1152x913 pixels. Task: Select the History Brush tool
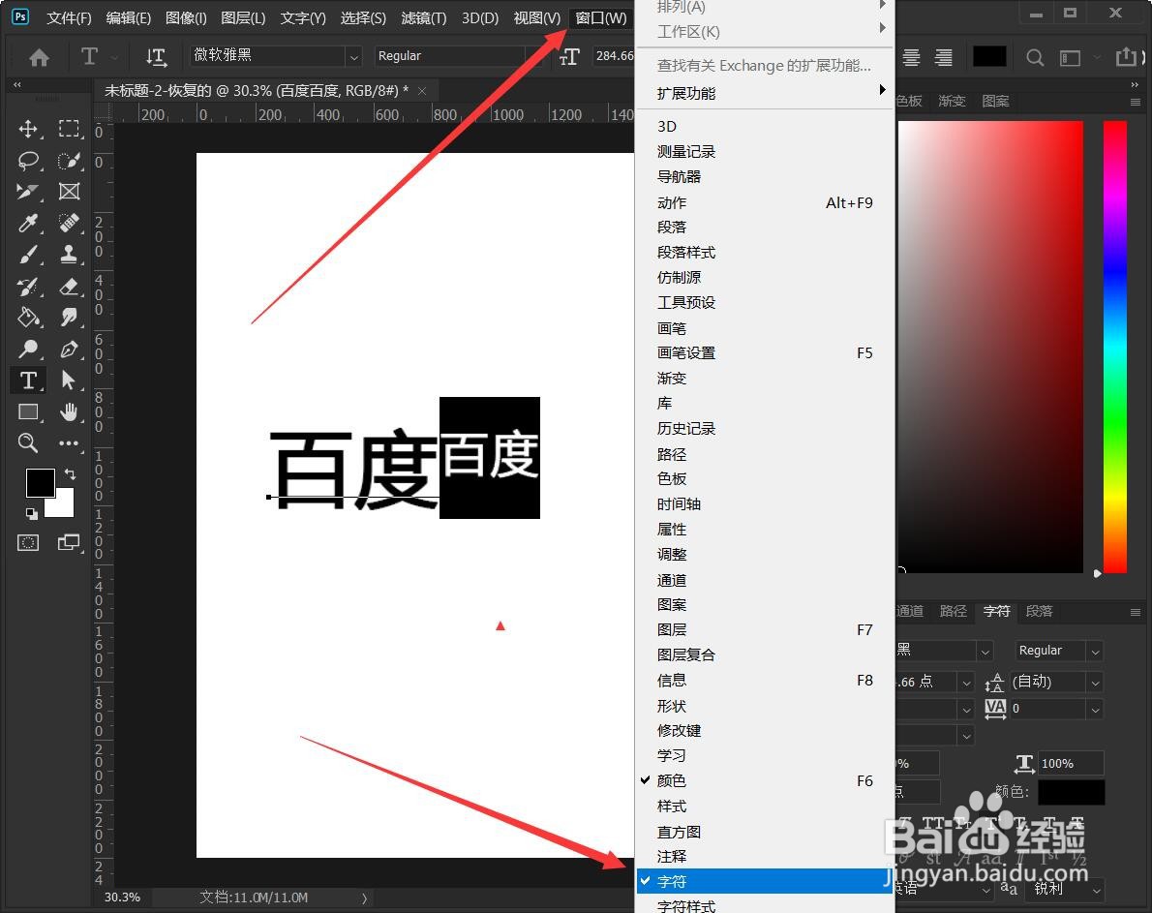point(28,287)
